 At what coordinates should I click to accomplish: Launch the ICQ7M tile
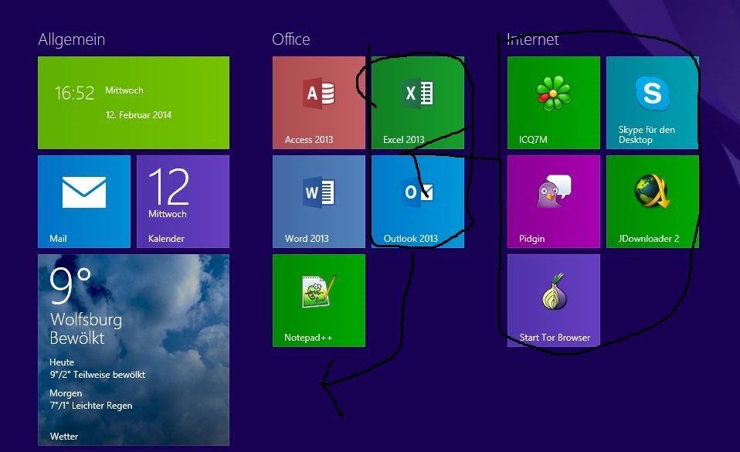click(554, 103)
